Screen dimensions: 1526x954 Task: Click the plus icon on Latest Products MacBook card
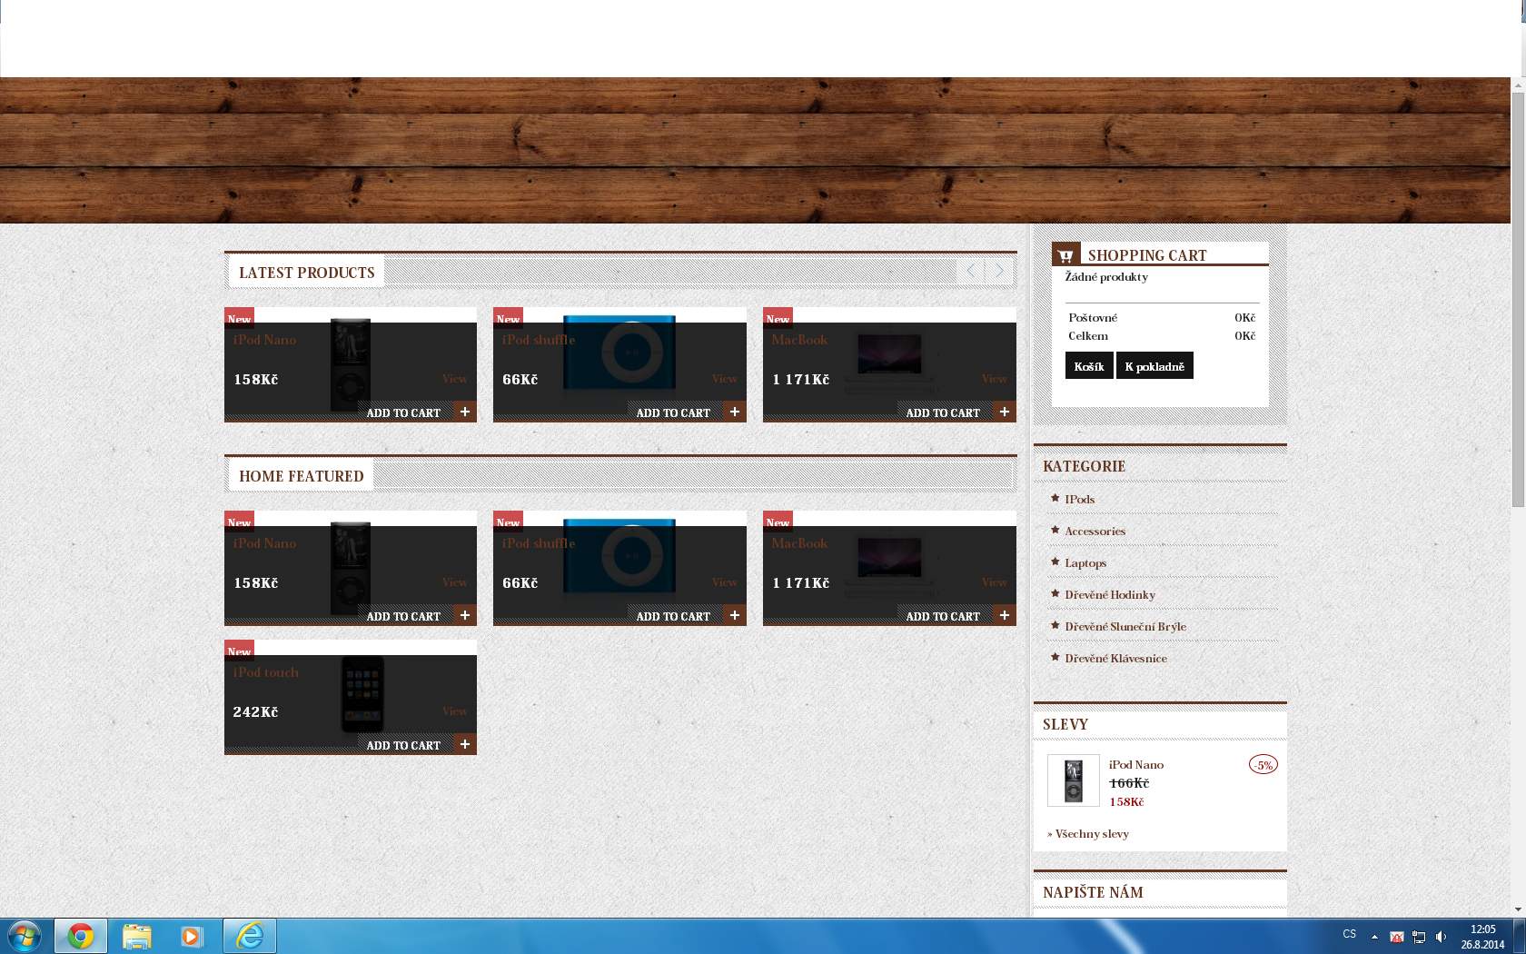click(x=1005, y=412)
